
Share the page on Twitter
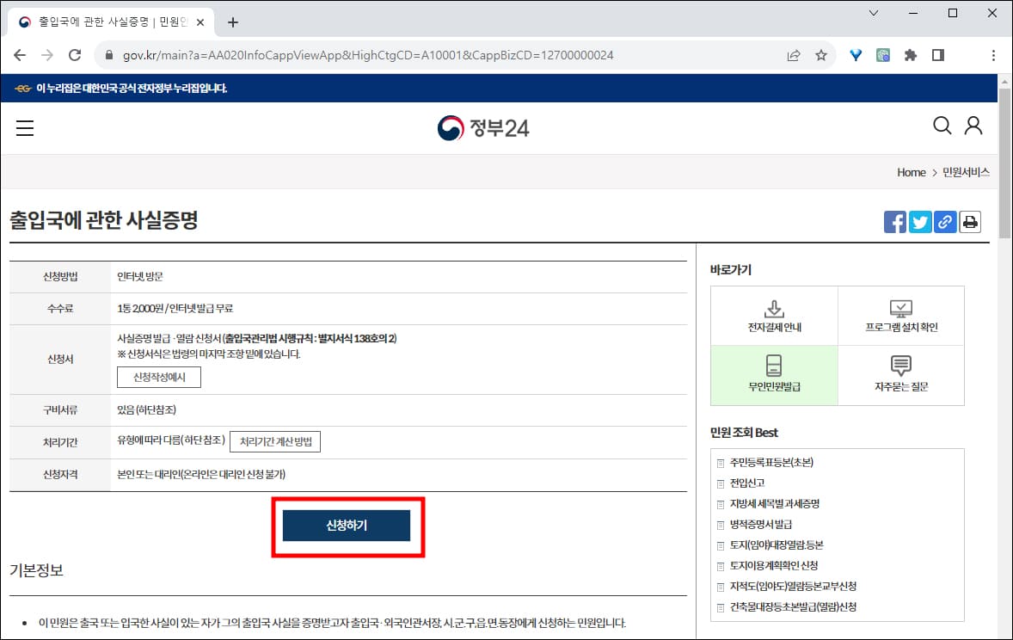click(x=920, y=221)
